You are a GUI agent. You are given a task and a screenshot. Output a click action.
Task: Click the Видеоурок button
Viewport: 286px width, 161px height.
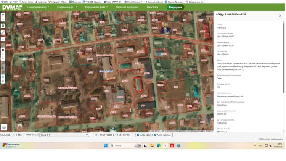pos(175,7)
